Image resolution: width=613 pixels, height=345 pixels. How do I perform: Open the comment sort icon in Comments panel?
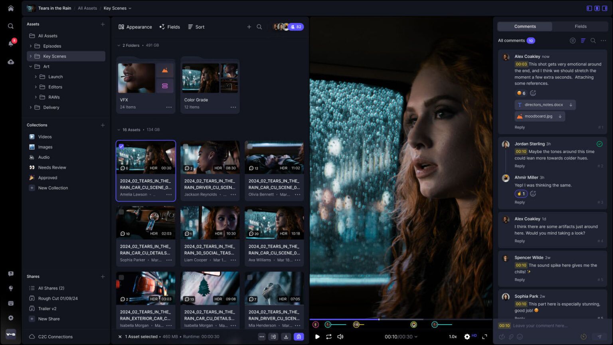[x=583, y=40]
